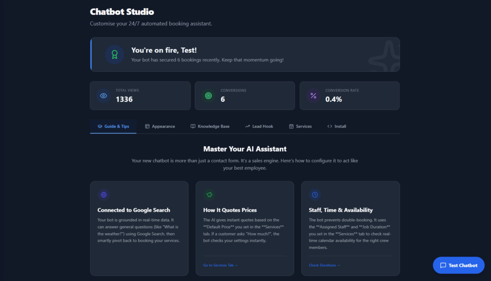Click the target icon beside Conversions

click(208, 95)
